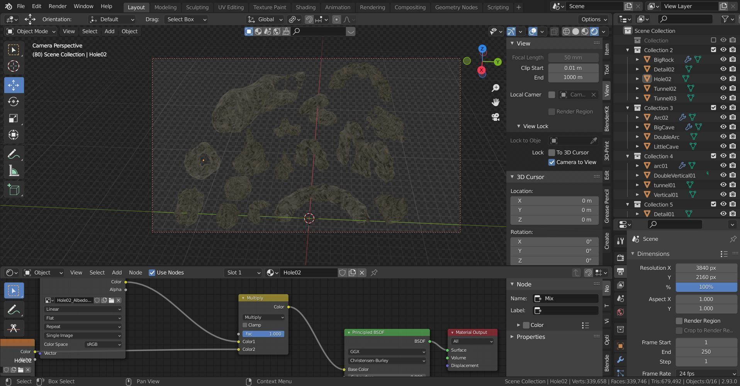Open the Object Mode dropdown
Image resolution: width=740 pixels, height=386 pixels.
click(31, 31)
